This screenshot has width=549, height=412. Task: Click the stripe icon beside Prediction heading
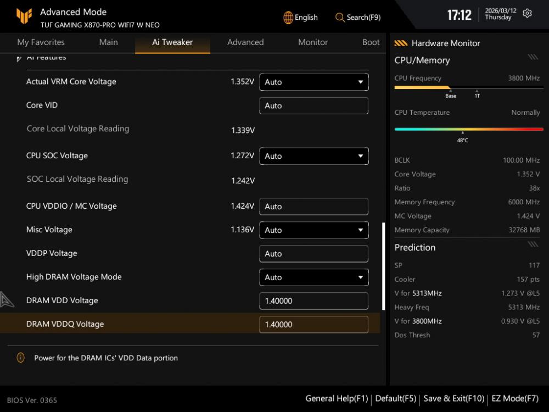[533, 244]
